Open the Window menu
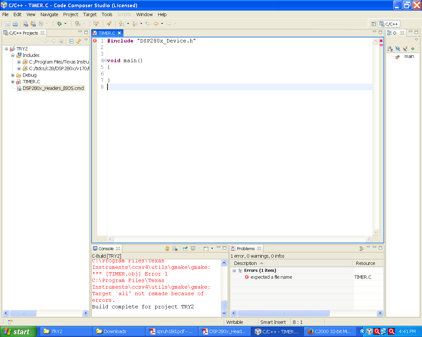This screenshot has width=422, height=337. [144, 14]
